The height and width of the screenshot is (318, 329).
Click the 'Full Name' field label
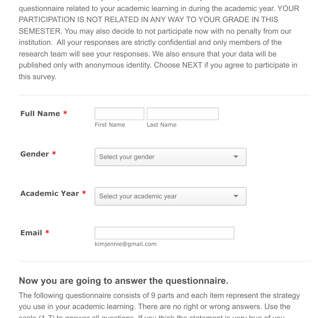(40, 114)
